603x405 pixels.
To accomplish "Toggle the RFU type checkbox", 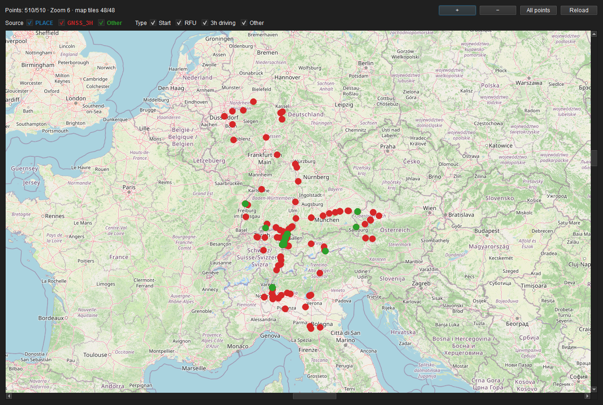I will coord(179,23).
